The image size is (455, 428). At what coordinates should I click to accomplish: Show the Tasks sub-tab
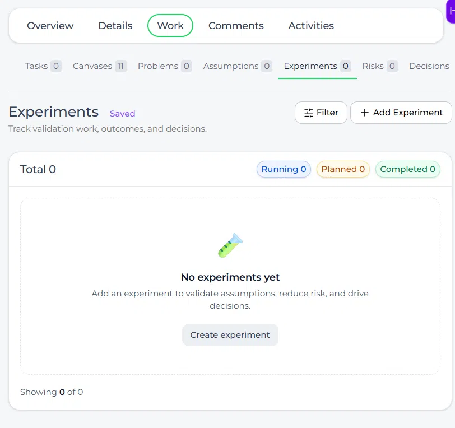43,66
